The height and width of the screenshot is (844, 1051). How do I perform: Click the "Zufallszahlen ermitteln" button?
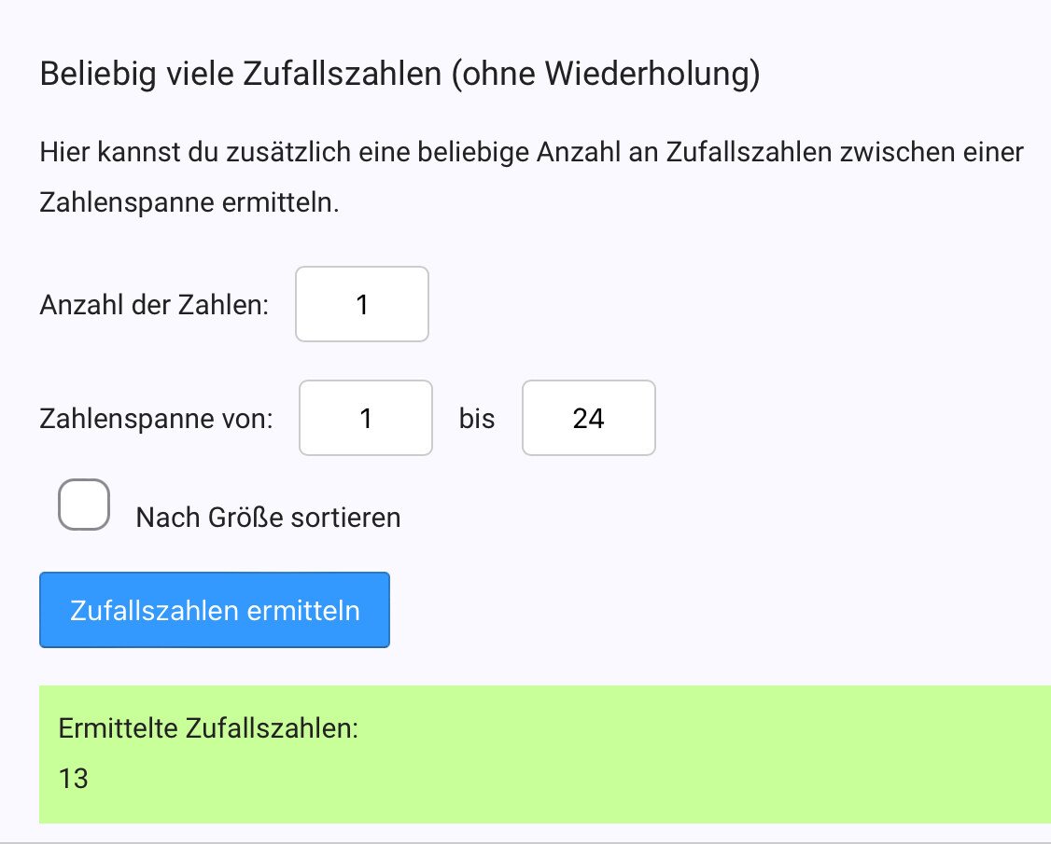(x=215, y=610)
